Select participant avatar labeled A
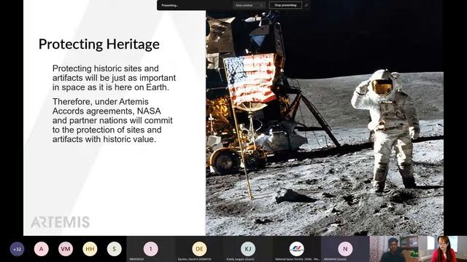Screen dimensions: 467x262 click(42, 249)
